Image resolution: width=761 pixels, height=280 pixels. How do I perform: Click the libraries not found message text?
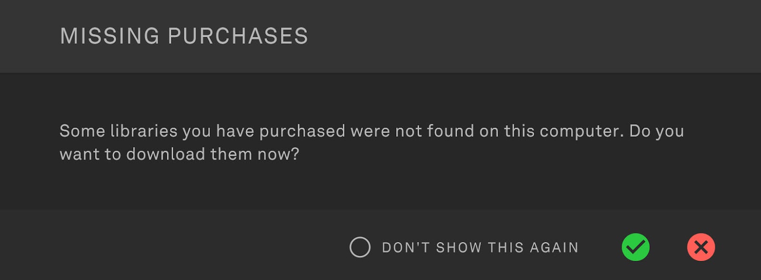tap(372, 142)
